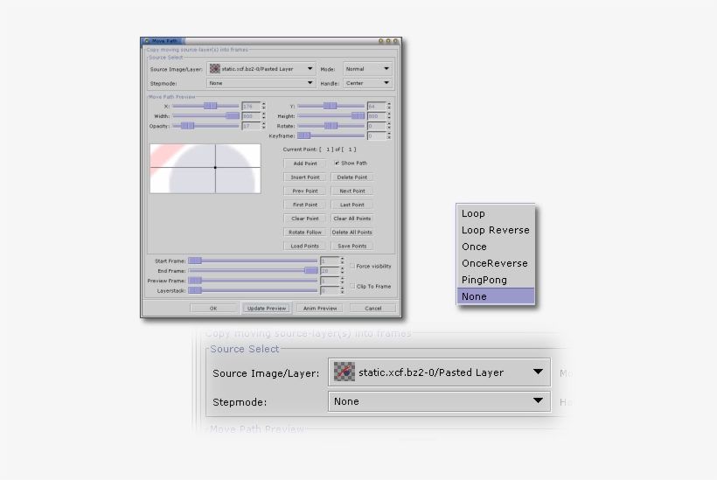Click the Load Points button
Viewport: 717px width, 480px height.
(x=304, y=246)
